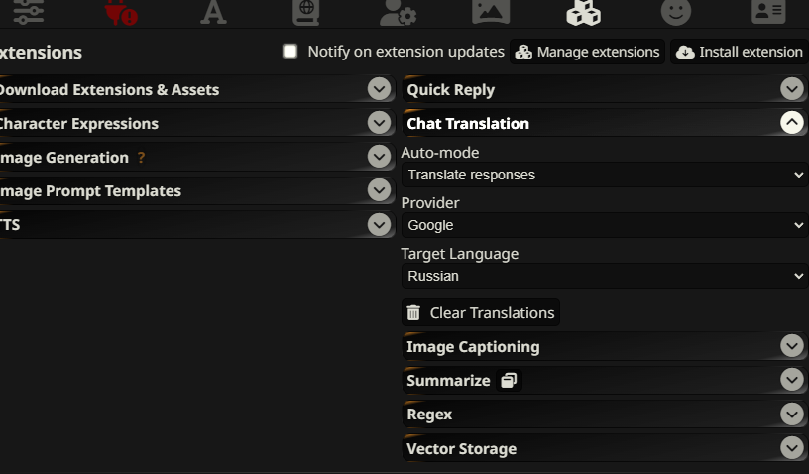The height and width of the screenshot is (474, 809).
Task: Open the Target Language Russian dropdown
Action: tap(605, 276)
